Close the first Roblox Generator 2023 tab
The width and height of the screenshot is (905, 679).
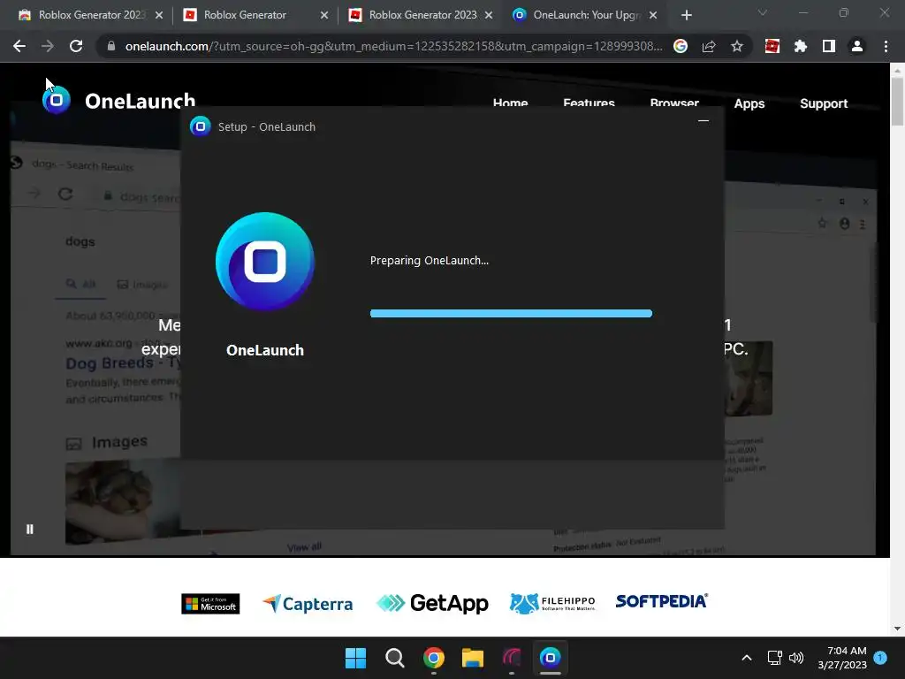pyautogui.click(x=159, y=16)
